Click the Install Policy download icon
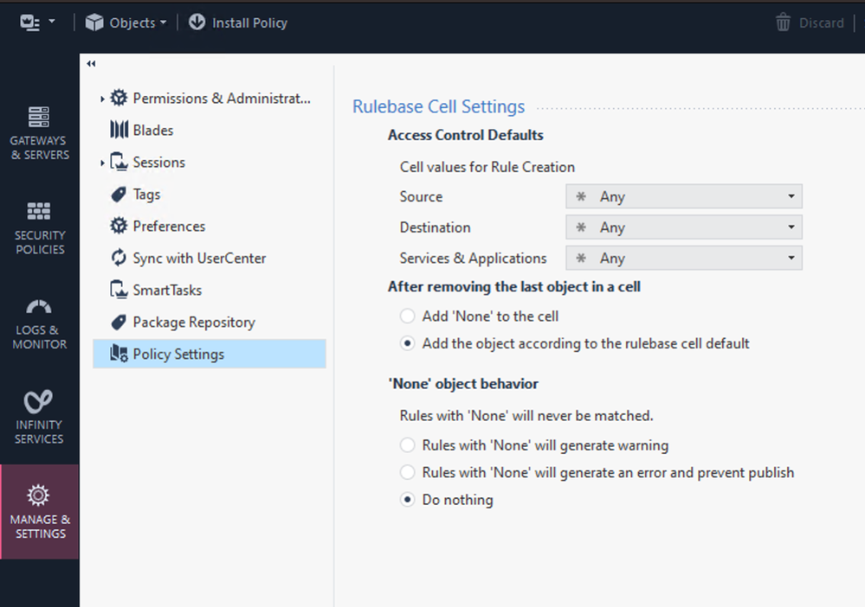 coord(197,22)
